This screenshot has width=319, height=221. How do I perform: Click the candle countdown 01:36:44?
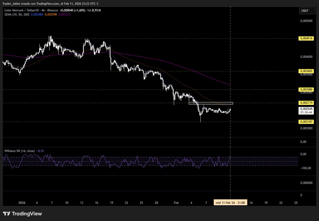(x=307, y=112)
